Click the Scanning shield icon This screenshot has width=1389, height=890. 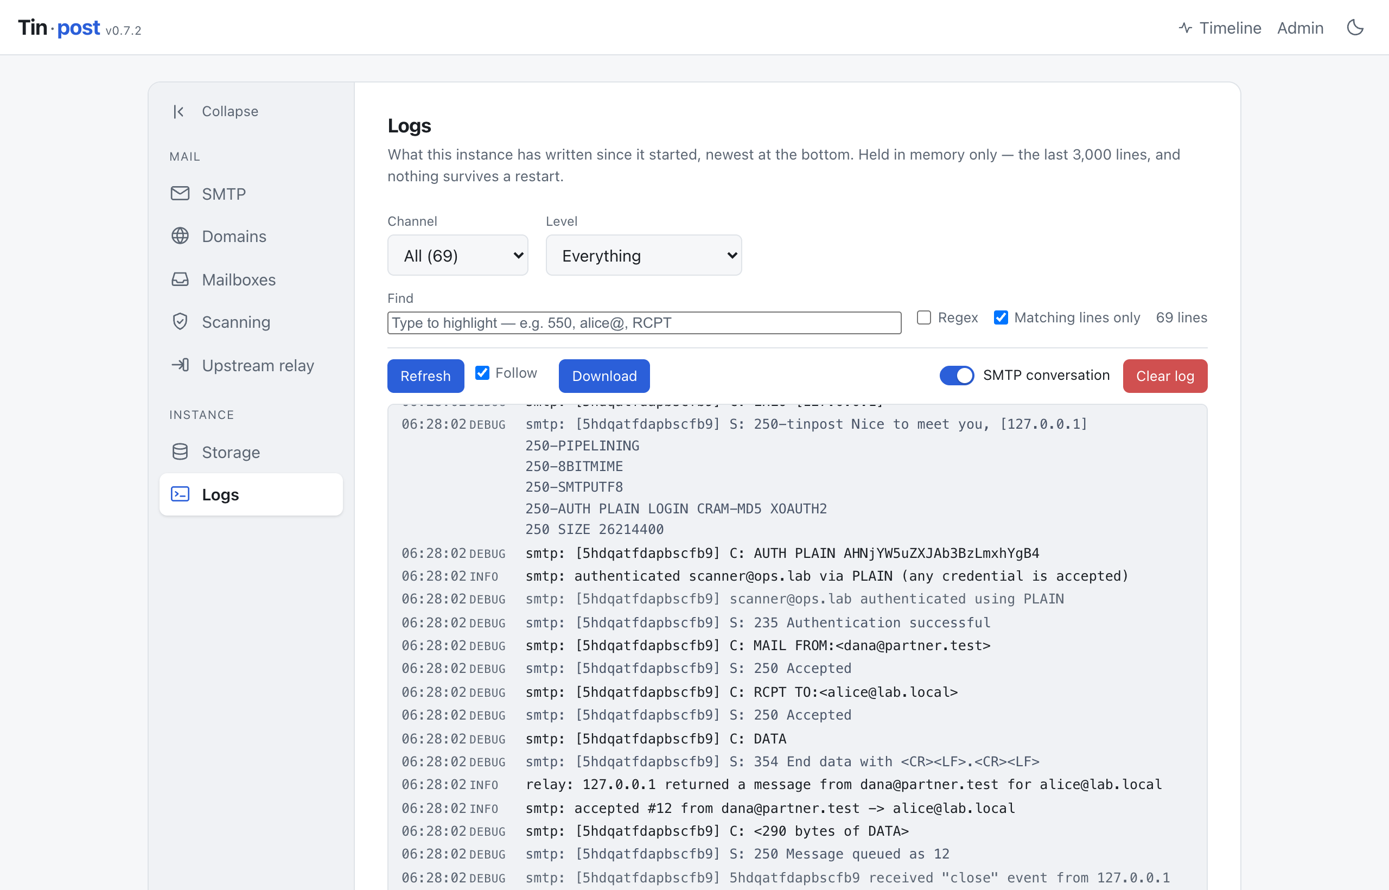(x=180, y=321)
